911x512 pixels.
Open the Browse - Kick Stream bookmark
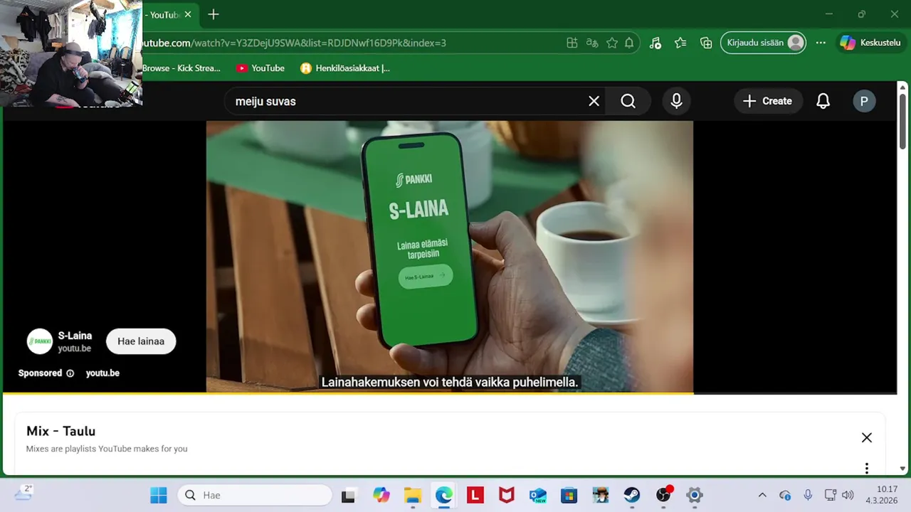click(x=181, y=68)
